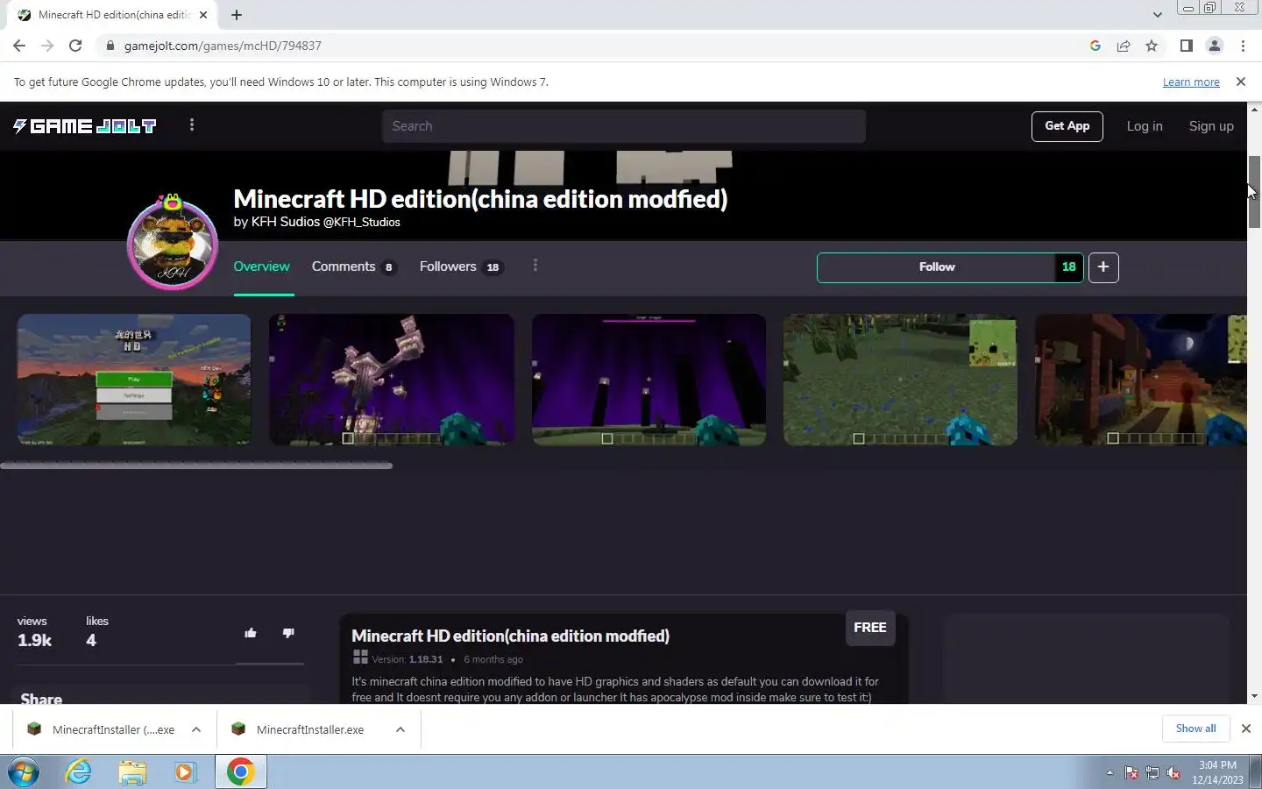Add the game with the plus button
The image size is (1262, 789).
[x=1103, y=267]
